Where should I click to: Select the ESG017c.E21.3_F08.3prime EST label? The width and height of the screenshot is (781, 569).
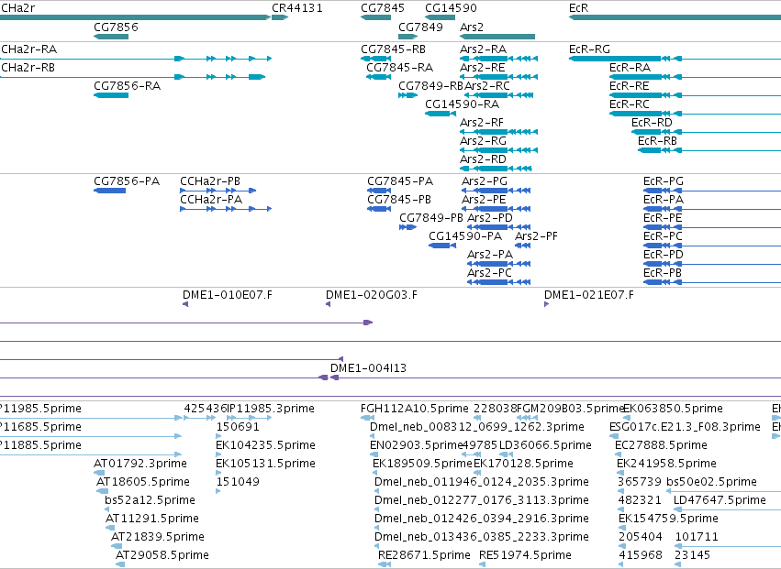pyautogui.click(x=685, y=427)
